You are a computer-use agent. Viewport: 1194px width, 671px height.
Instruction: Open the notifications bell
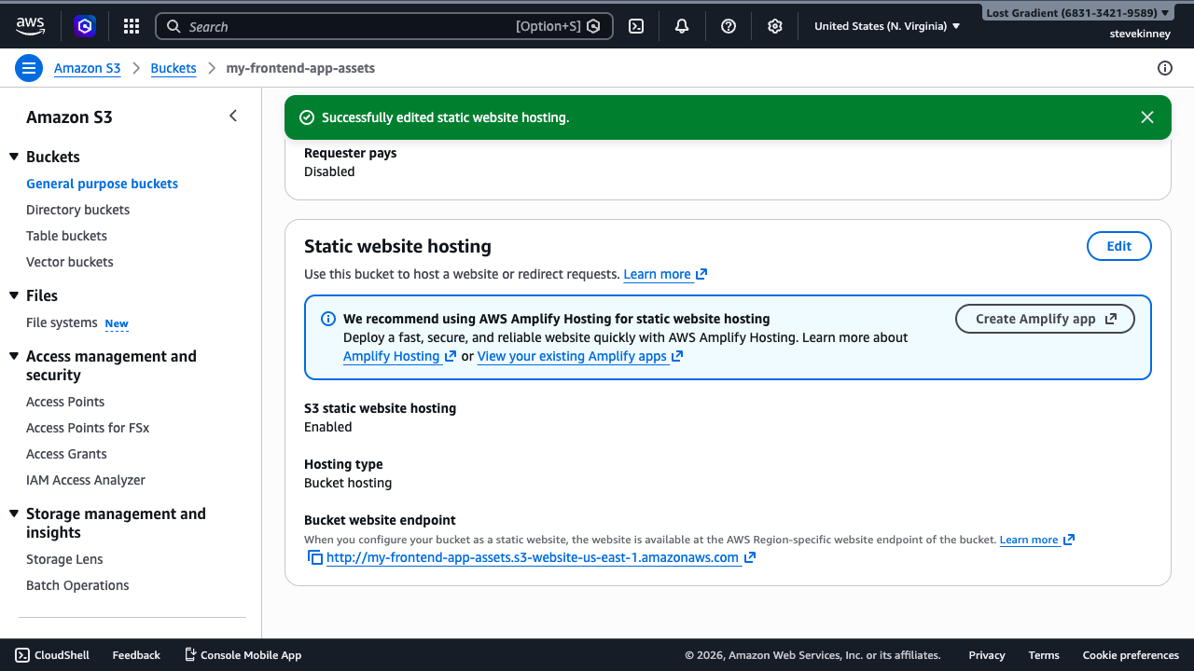coord(682,26)
